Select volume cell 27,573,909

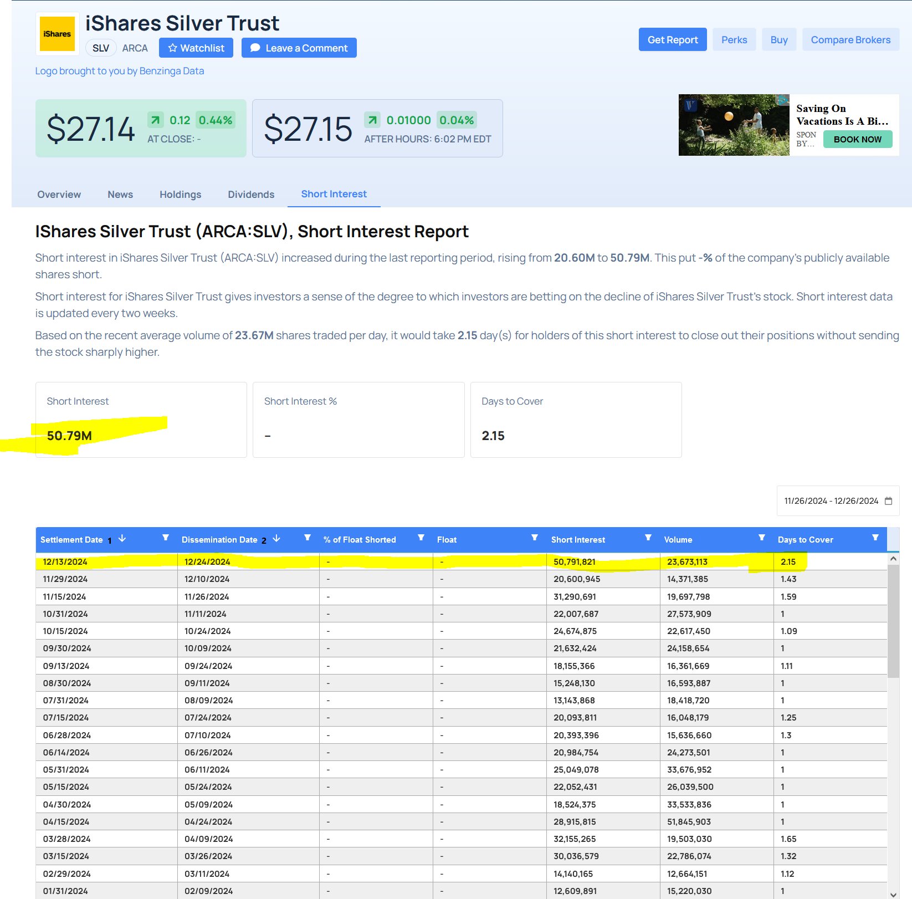pyautogui.click(x=717, y=614)
